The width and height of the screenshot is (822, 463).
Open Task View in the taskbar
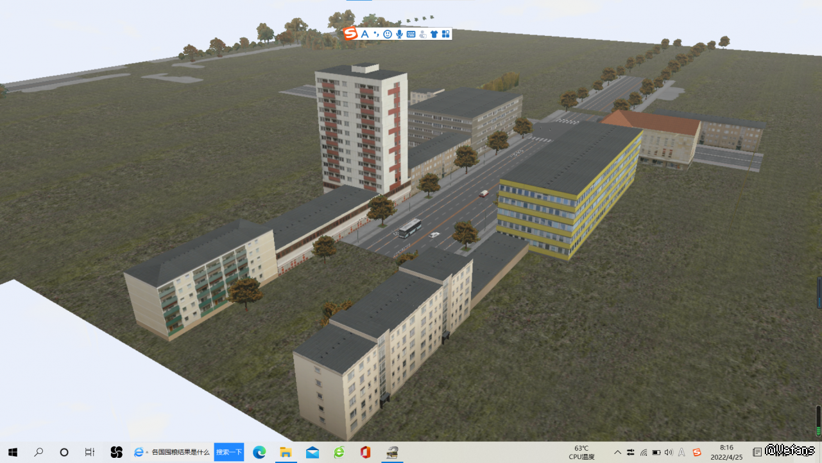coord(90,452)
